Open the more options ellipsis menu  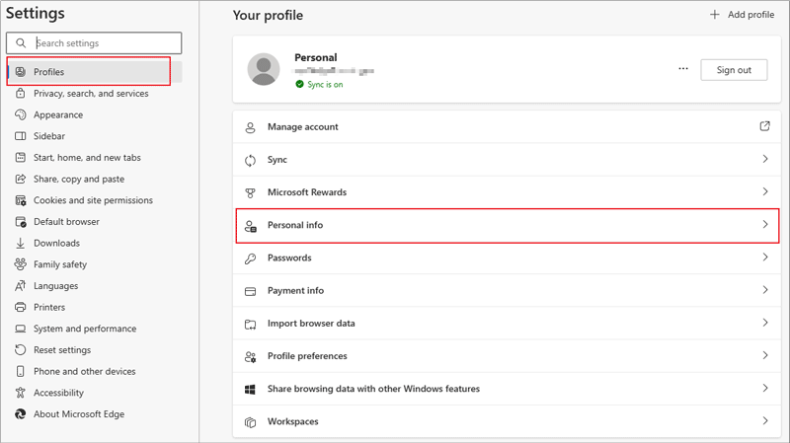click(x=683, y=68)
